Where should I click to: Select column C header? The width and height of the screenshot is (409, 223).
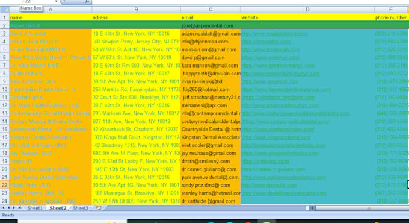[211, 10]
